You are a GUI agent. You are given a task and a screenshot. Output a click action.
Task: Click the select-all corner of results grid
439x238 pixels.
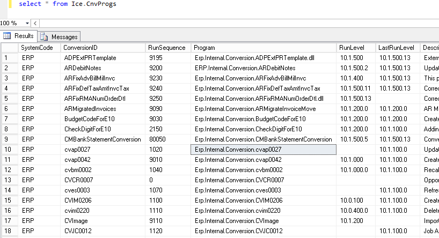[x=9, y=48]
